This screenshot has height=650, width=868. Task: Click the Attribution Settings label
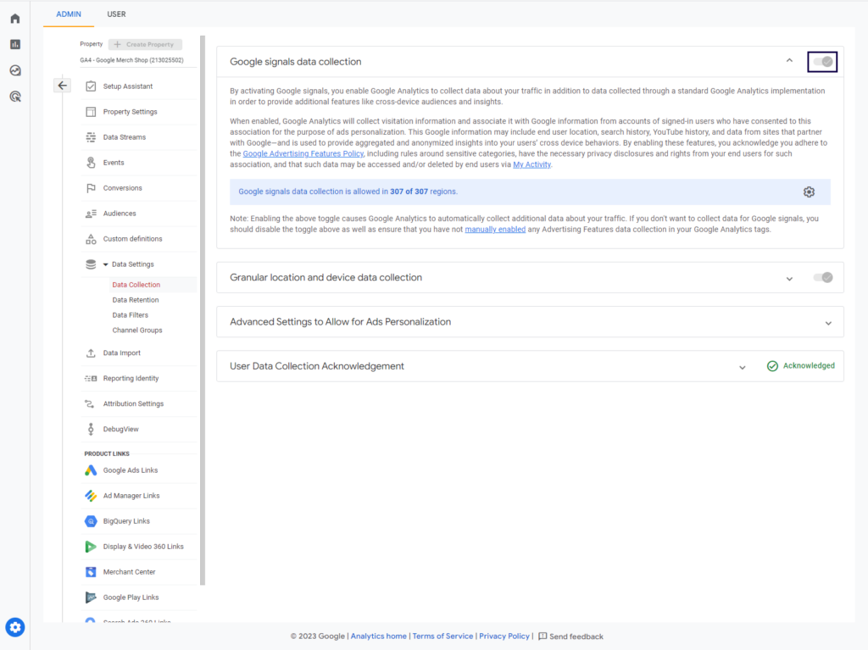133,404
